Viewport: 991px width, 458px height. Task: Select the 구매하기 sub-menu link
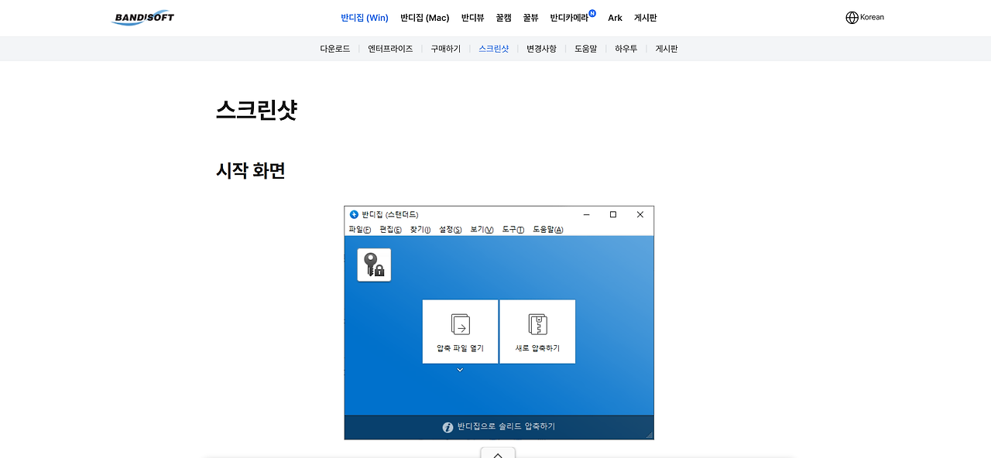445,49
